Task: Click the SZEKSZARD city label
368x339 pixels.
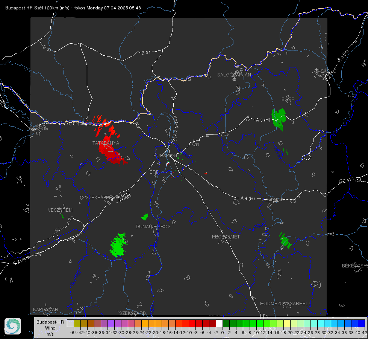Action: [x=133, y=313]
